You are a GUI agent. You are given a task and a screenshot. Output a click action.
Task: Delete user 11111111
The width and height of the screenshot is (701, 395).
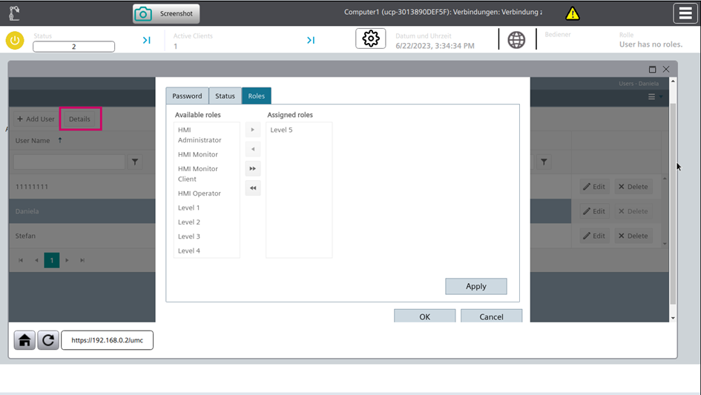(x=633, y=187)
